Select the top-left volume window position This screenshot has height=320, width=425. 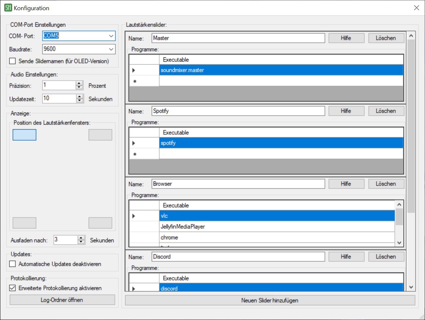click(24, 135)
